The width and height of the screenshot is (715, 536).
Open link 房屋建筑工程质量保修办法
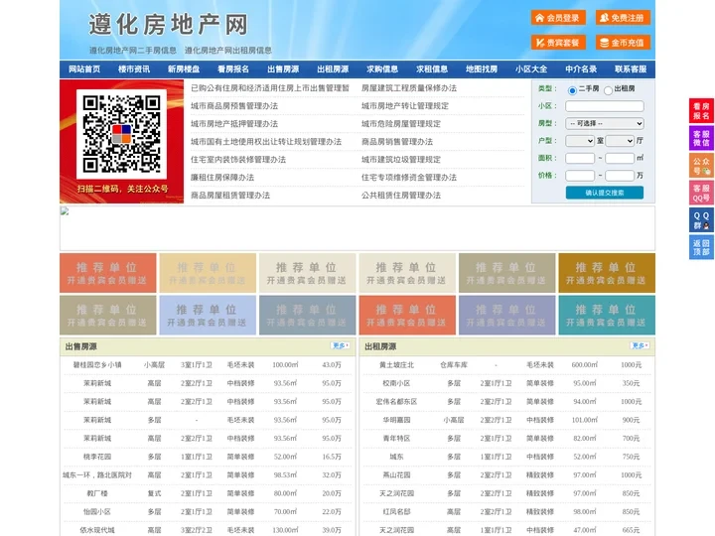pyautogui.click(x=409, y=88)
